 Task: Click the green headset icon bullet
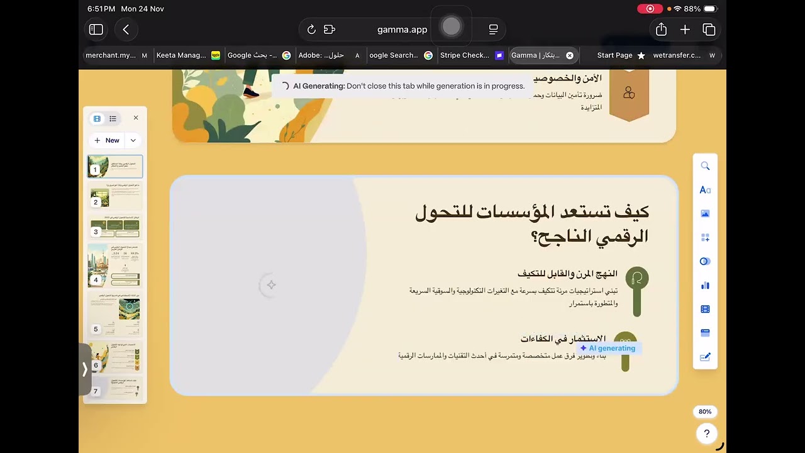(637, 277)
